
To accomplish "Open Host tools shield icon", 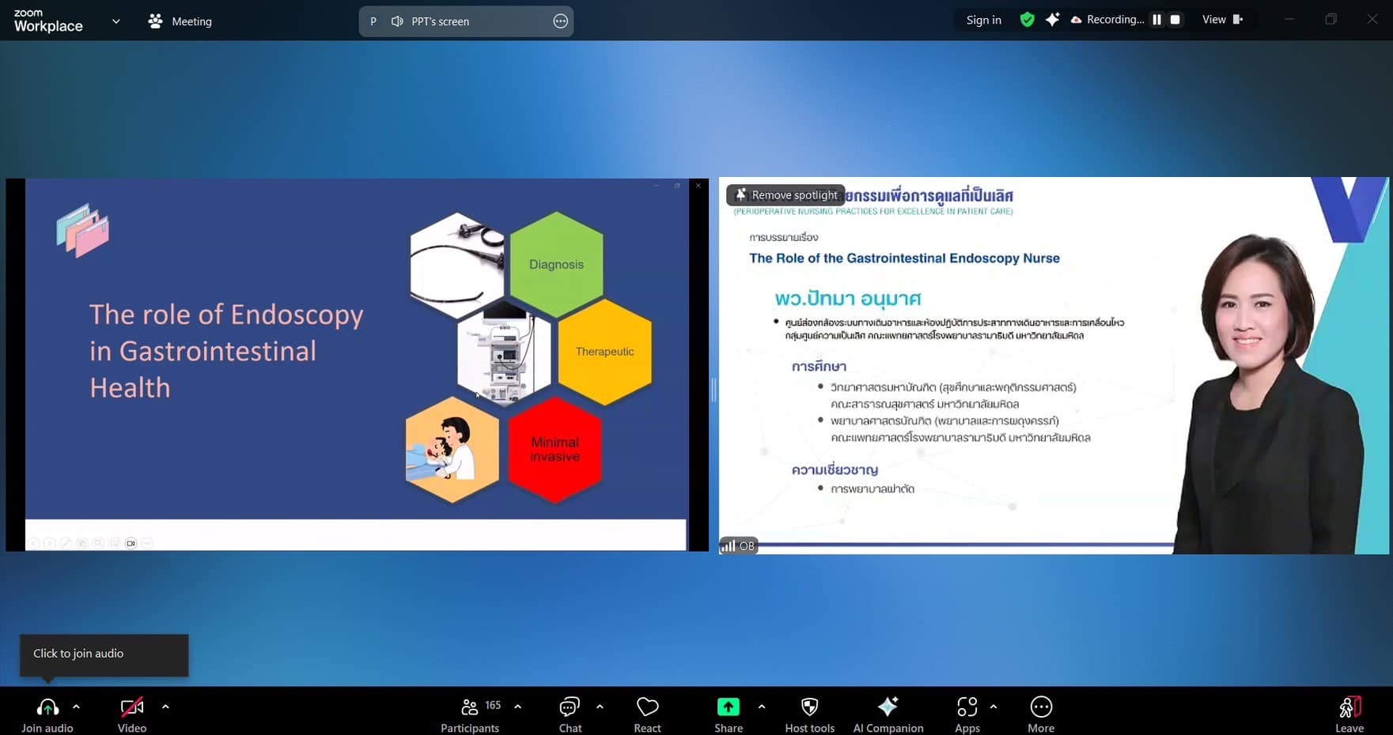I will [809, 707].
